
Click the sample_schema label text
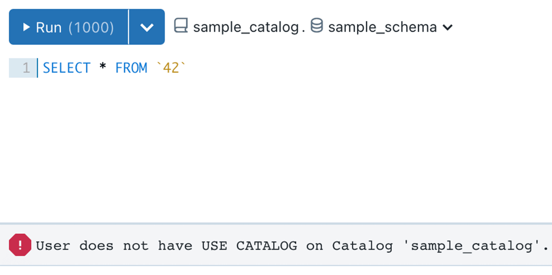[382, 27]
